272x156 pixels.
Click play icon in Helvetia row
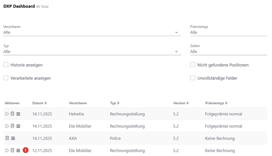(7, 114)
